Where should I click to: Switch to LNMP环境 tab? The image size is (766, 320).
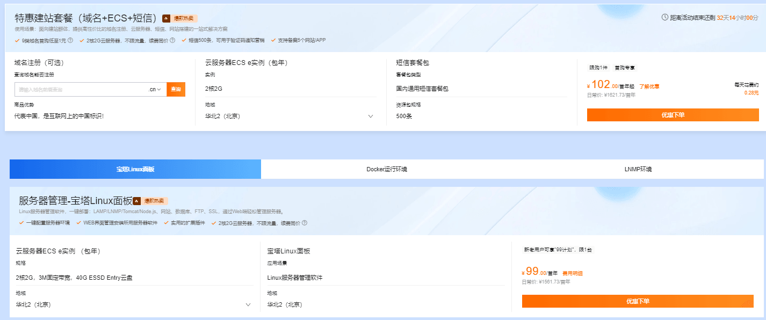coord(638,169)
